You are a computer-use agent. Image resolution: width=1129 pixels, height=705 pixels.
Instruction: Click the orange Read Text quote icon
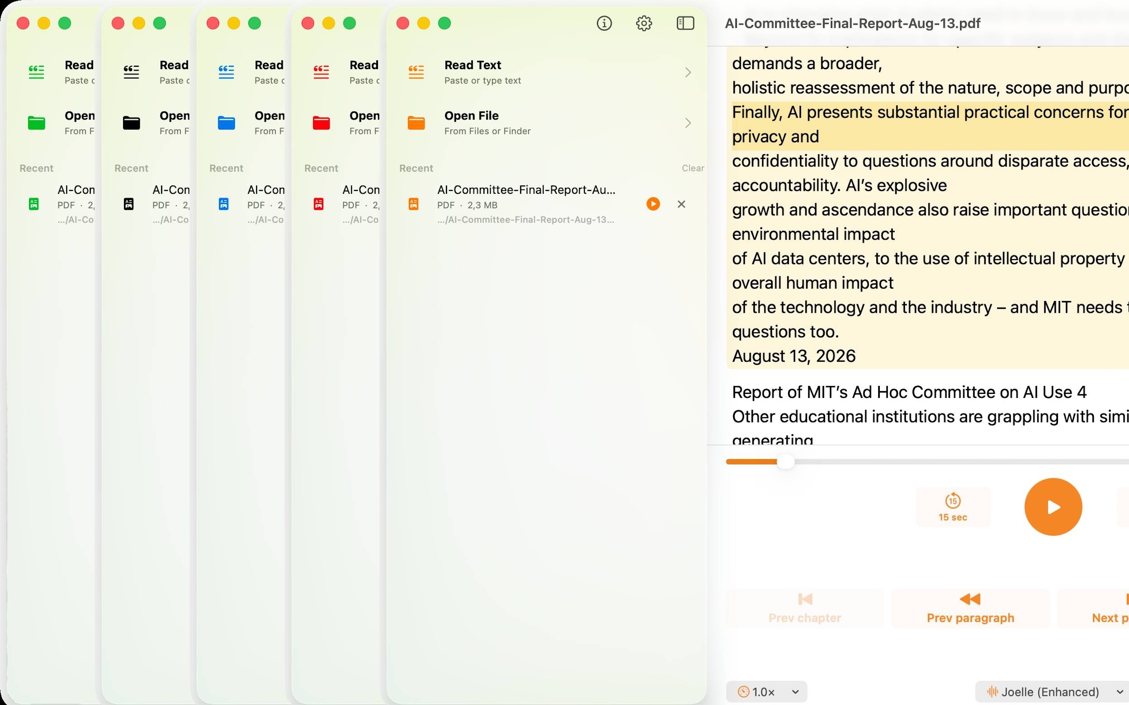point(416,72)
